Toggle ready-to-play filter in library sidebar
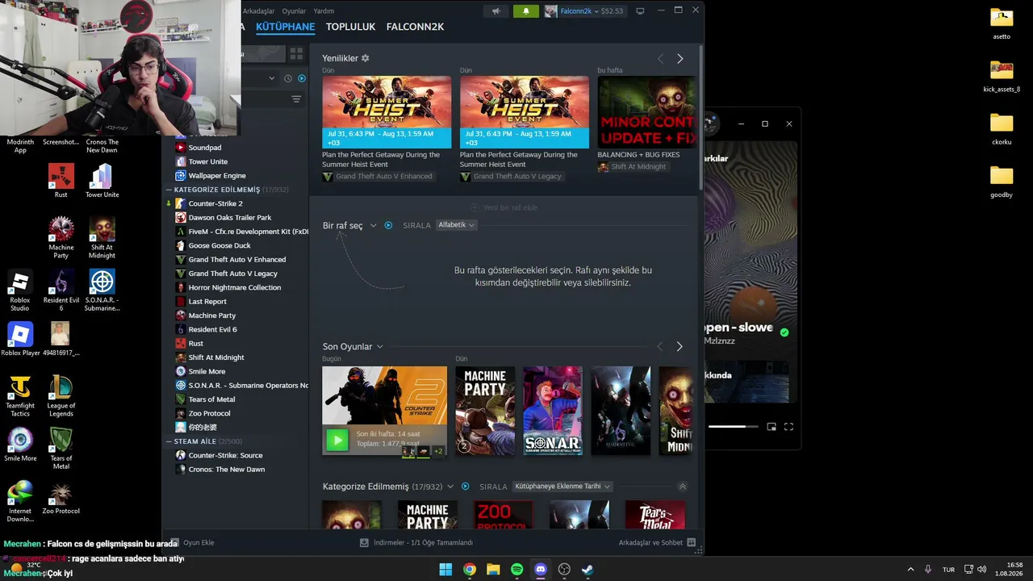 click(302, 78)
